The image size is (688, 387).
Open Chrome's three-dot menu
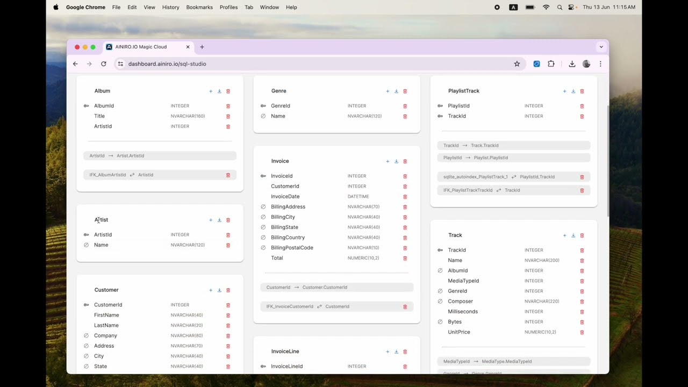600,64
